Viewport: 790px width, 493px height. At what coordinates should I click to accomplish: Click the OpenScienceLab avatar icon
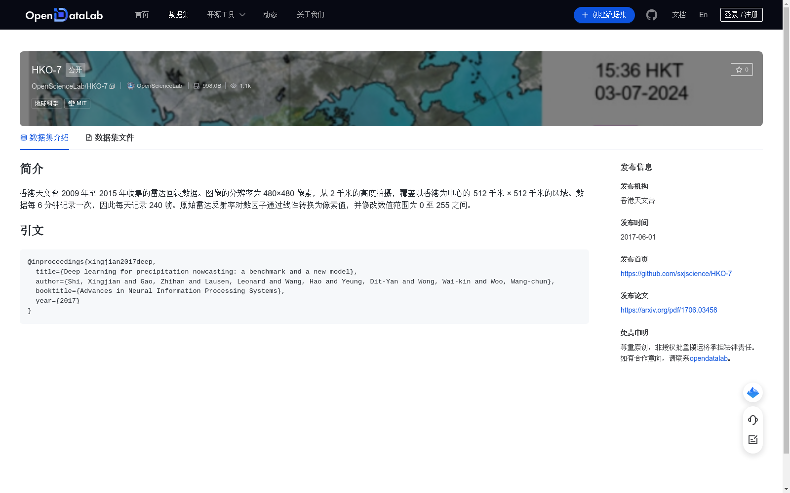(130, 86)
